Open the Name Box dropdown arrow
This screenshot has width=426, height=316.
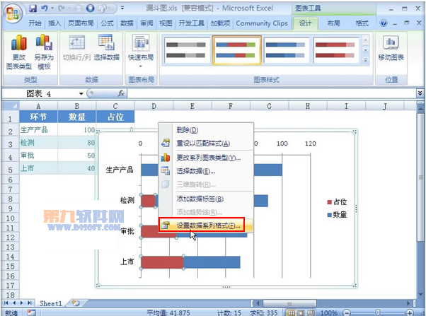point(81,93)
